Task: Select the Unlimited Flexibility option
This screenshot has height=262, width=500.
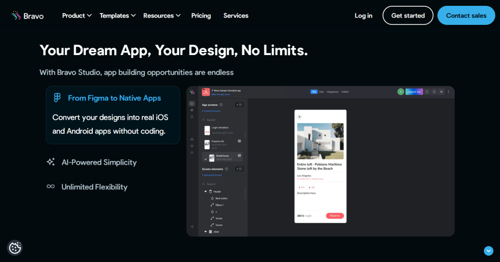Action: (87, 187)
